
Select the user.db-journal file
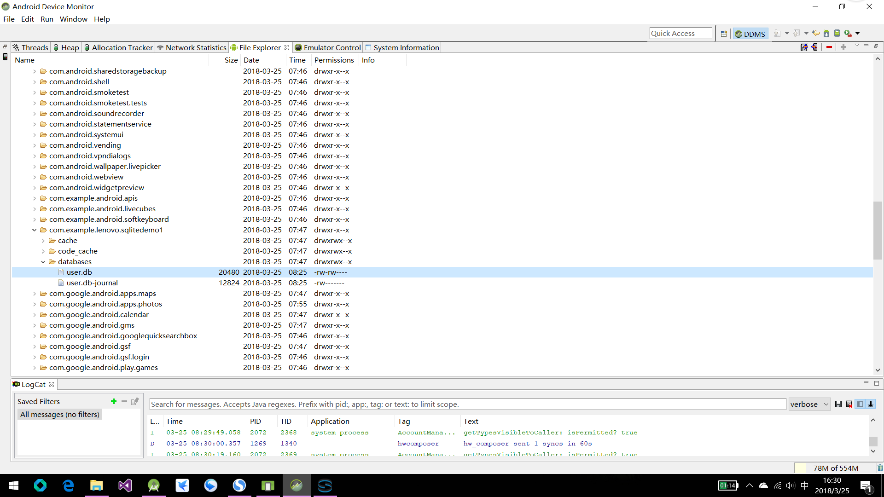click(x=442, y=283)
